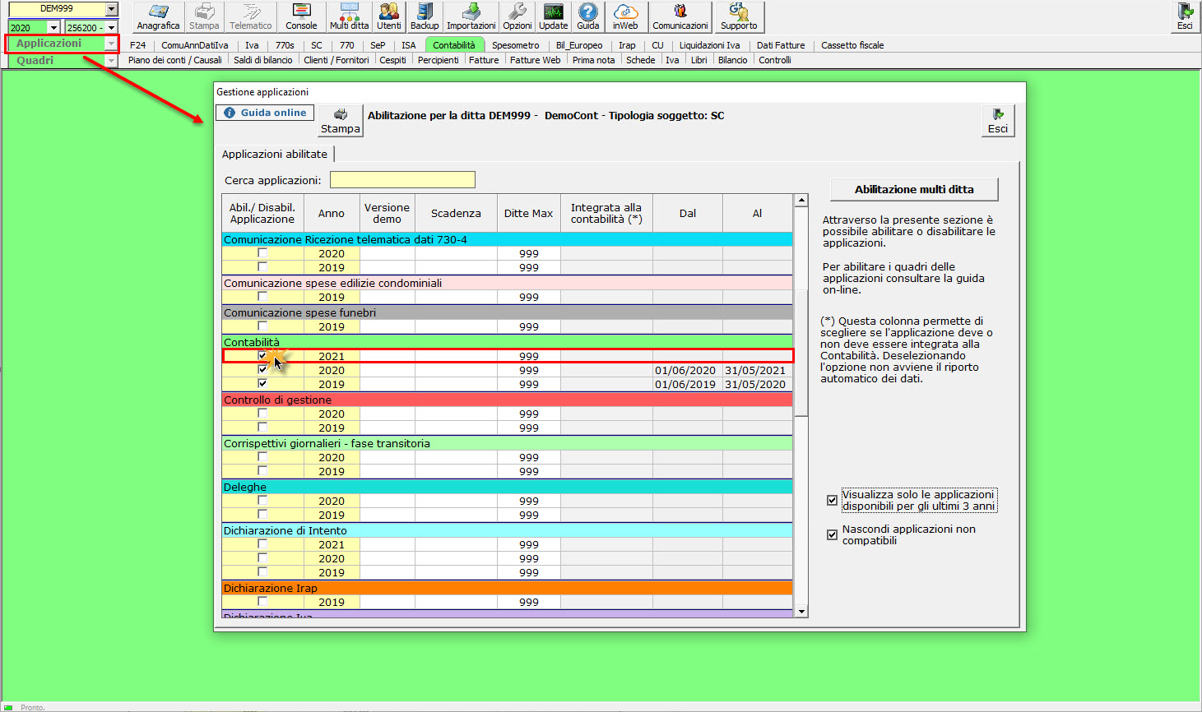Select the Applicazioni abilitate tab

click(x=275, y=154)
